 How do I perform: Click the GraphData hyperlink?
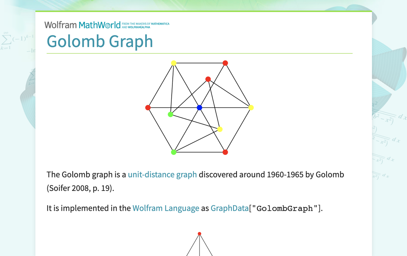pos(229,208)
